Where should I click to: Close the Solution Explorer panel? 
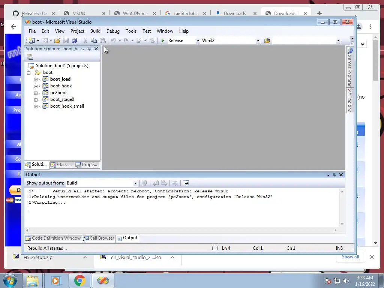click(96, 49)
